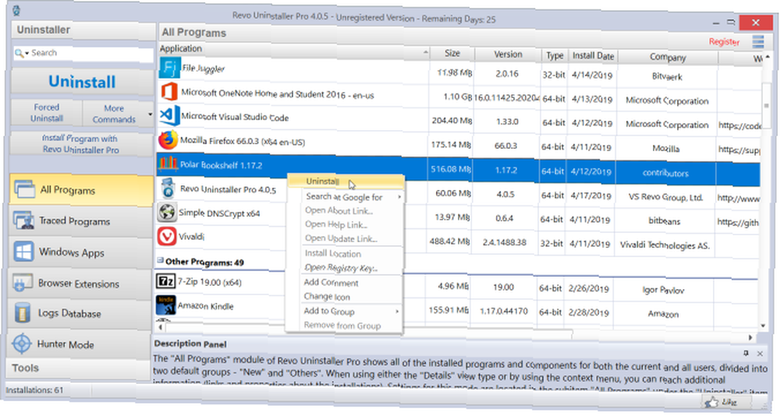Screen dimensions: 780x416
Task: Sort by the Type column header
Action: pos(554,55)
